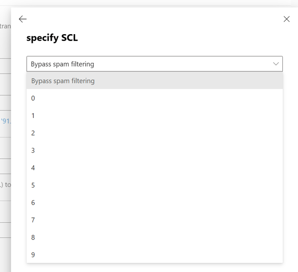The image size is (298, 272).
Task: Choose the highlighted 'Bypass spam filtering' list option
Action: click(x=63, y=81)
